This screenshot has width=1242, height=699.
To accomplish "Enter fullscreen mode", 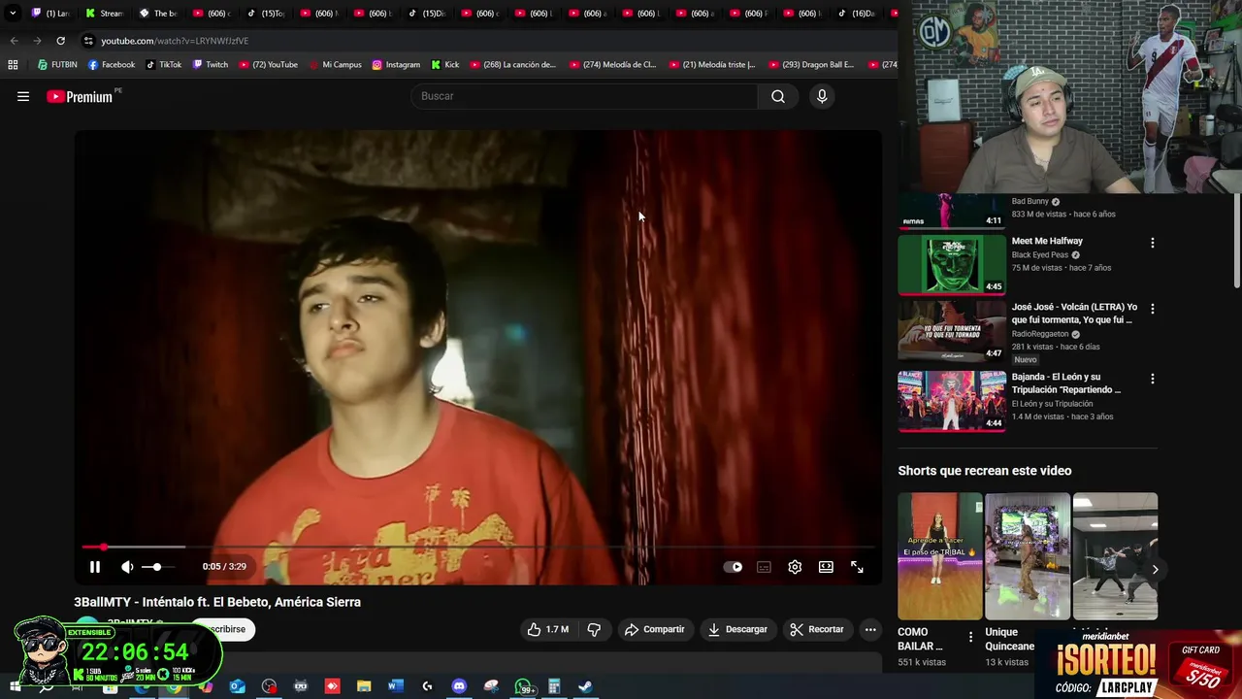I will coord(857,567).
